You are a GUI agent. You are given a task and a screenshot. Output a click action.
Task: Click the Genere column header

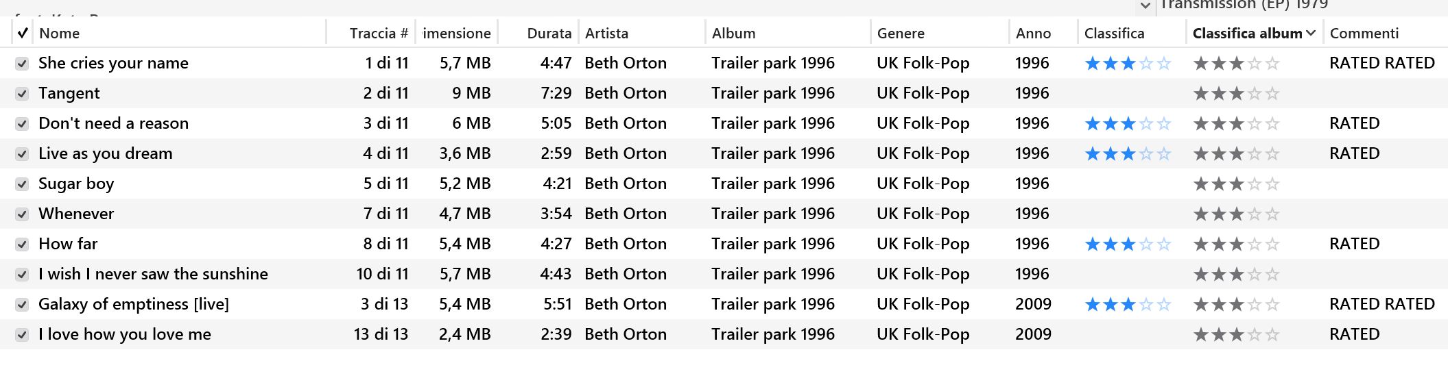[901, 33]
